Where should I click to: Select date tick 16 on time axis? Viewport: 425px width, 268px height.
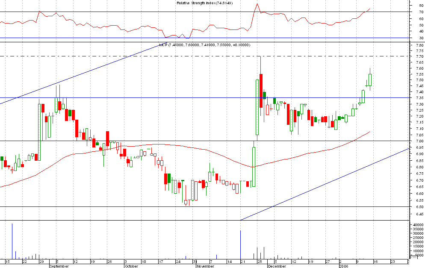point(376,262)
